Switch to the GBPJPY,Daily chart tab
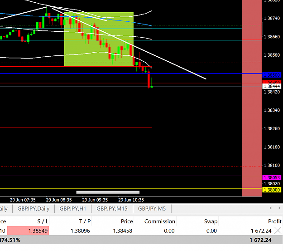283x251 pixels. 34,209
